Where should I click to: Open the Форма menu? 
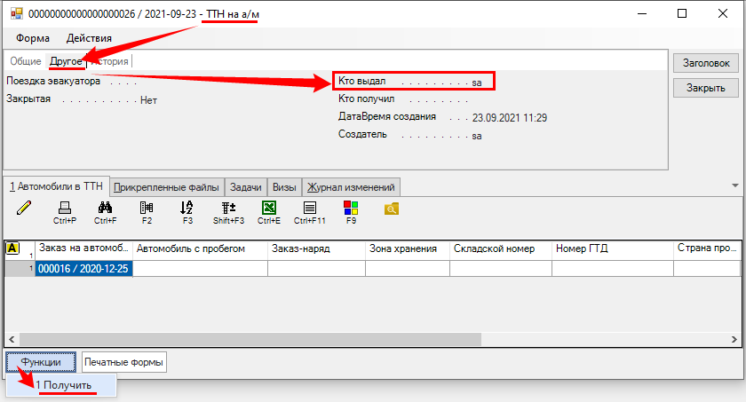33,38
